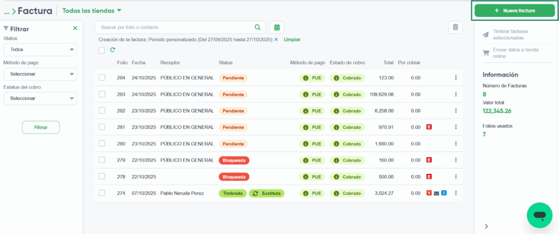This screenshot has width=559, height=234.
Task: Open Todas las tiendas store selector
Action: click(x=92, y=10)
